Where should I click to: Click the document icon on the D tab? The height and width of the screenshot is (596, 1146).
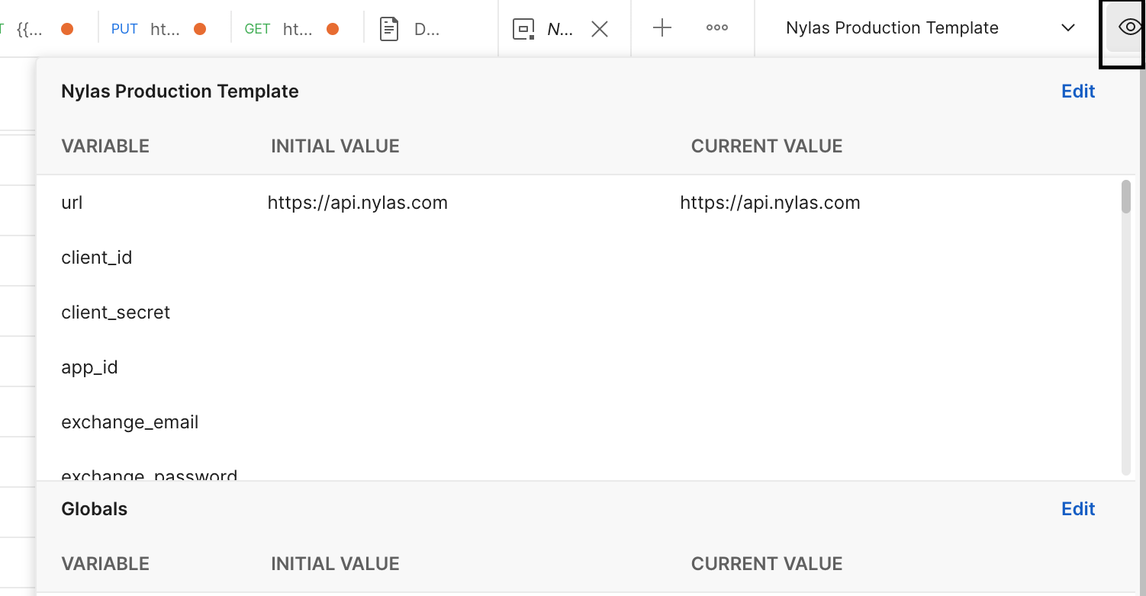[388, 27]
